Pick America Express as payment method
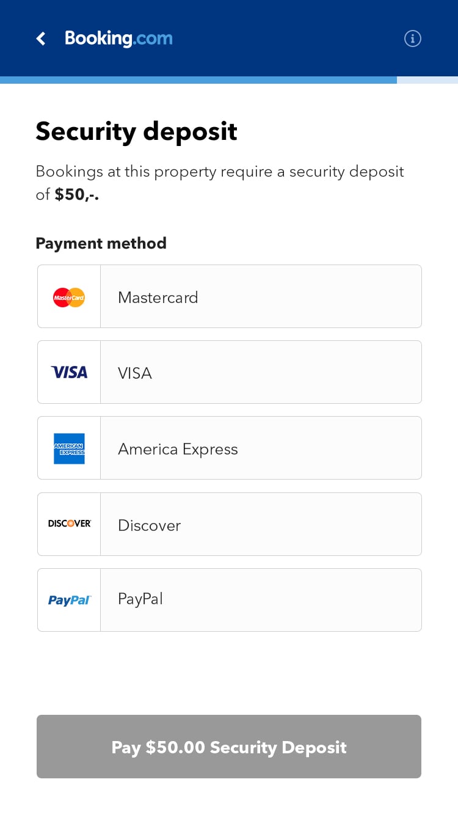 (x=260, y=448)
